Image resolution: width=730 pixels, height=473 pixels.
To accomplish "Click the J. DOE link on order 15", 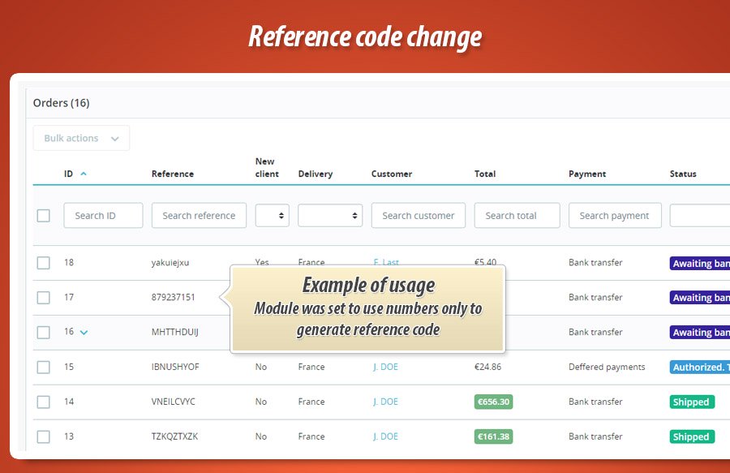I will click(385, 367).
